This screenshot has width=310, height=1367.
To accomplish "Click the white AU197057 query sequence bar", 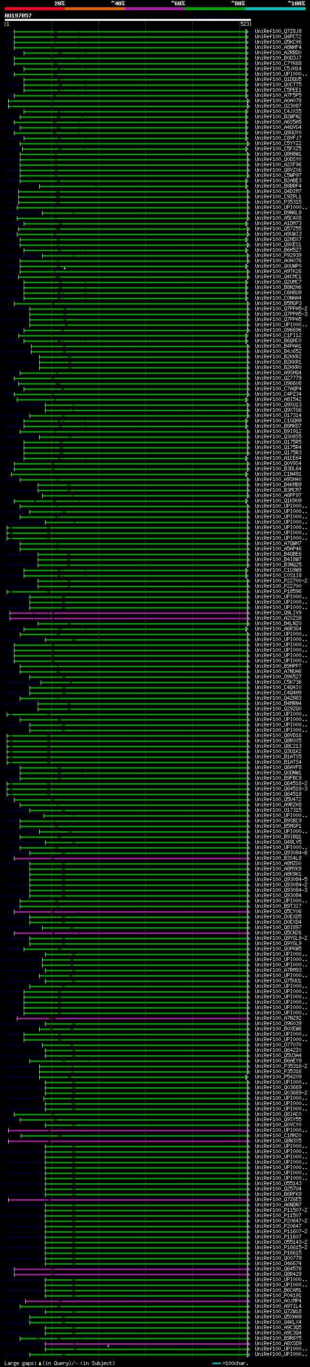I will click(x=128, y=20).
